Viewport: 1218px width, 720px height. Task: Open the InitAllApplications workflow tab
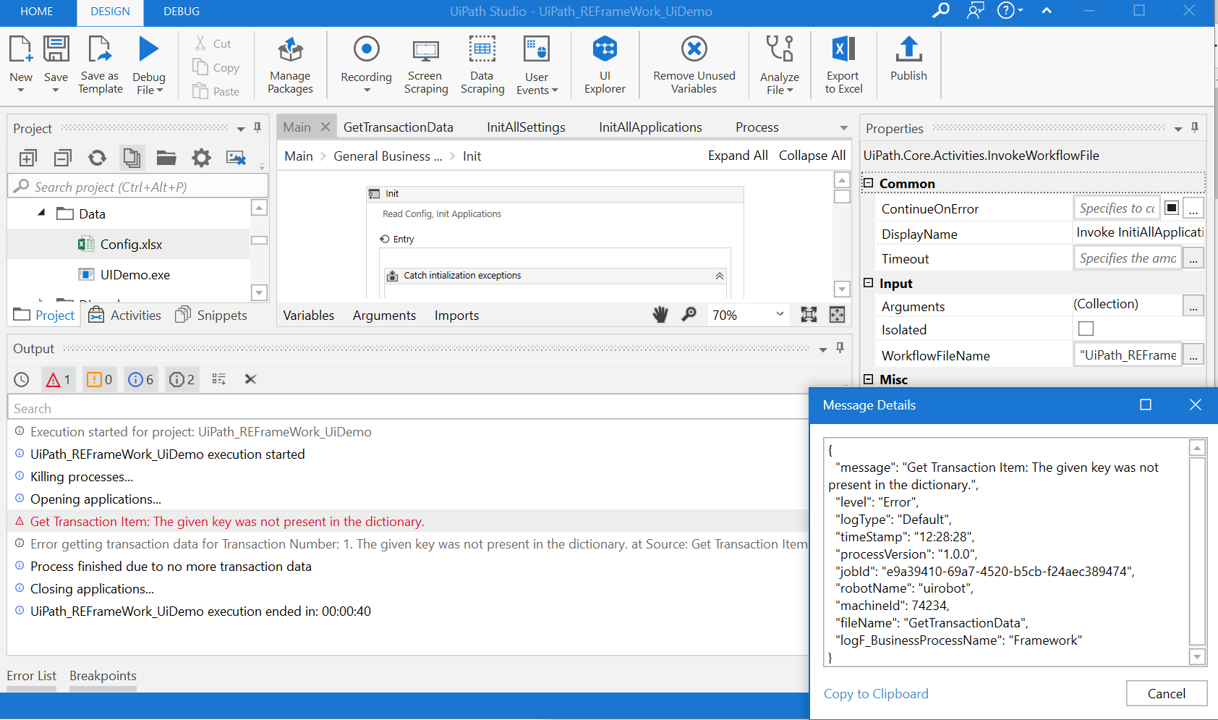(x=650, y=127)
